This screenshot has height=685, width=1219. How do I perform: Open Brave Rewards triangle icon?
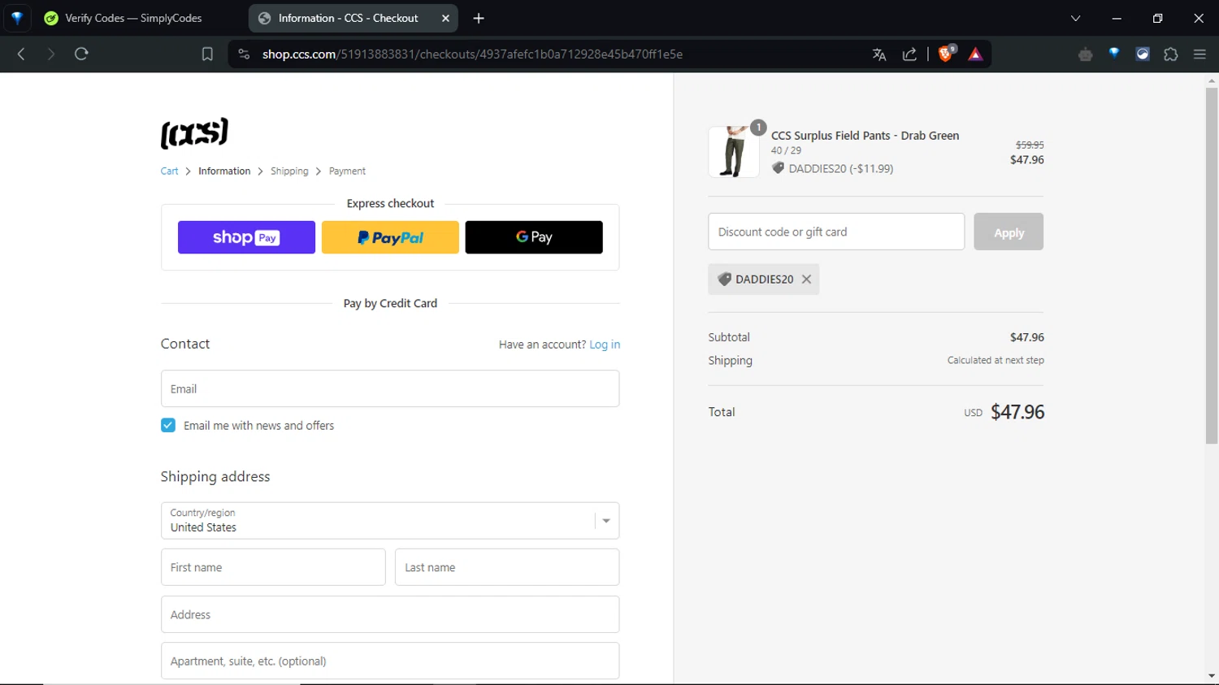pos(975,54)
